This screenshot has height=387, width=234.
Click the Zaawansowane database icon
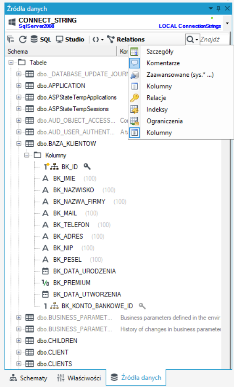tap(134, 75)
